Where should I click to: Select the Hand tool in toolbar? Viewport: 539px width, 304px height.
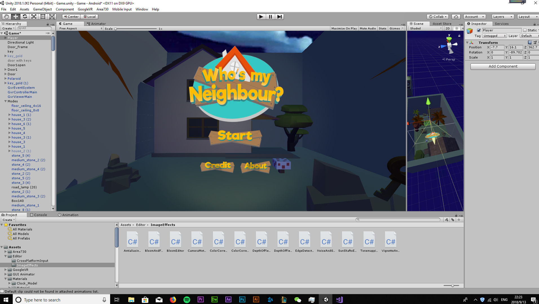click(6, 17)
